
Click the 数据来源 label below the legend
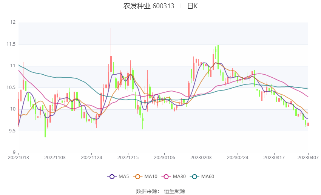(x=146, y=191)
